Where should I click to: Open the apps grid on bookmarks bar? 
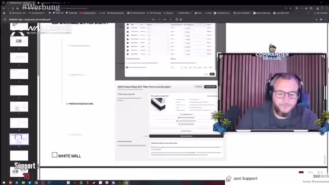click(4, 13)
